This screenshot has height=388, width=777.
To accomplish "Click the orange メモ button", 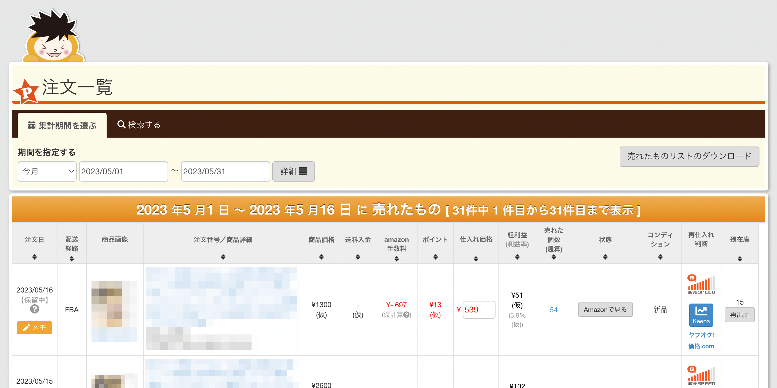I will (34, 328).
